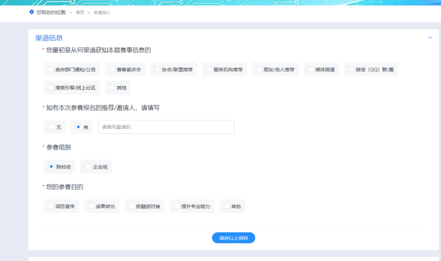The image size is (441, 261).
Task: Tick the 微信（QQ）群/圈 checkbox
Action: (x=351, y=70)
